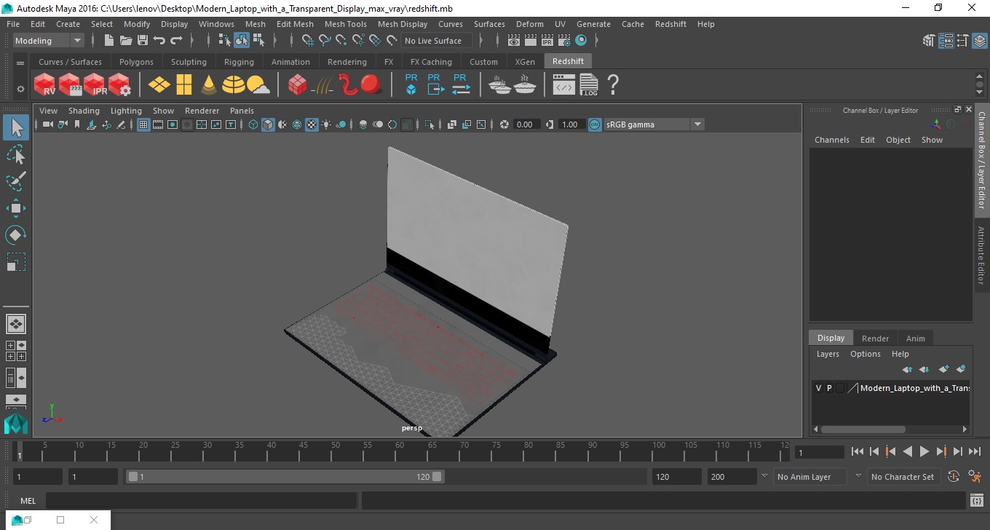Toggle smooth shade all cube button
The image size is (990, 530).
pyautogui.click(x=268, y=124)
